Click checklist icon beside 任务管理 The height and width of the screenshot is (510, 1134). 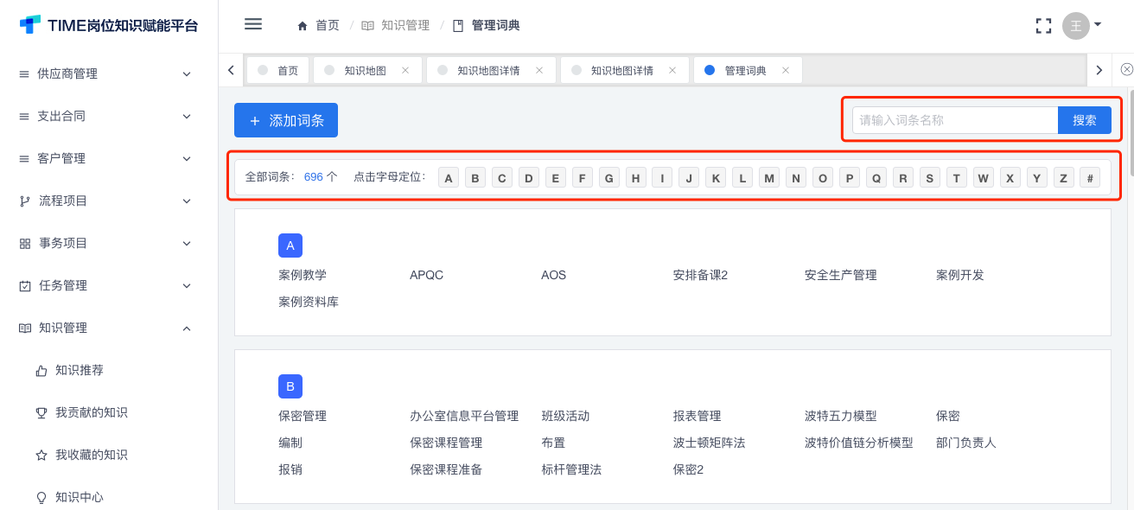tap(25, 285)
